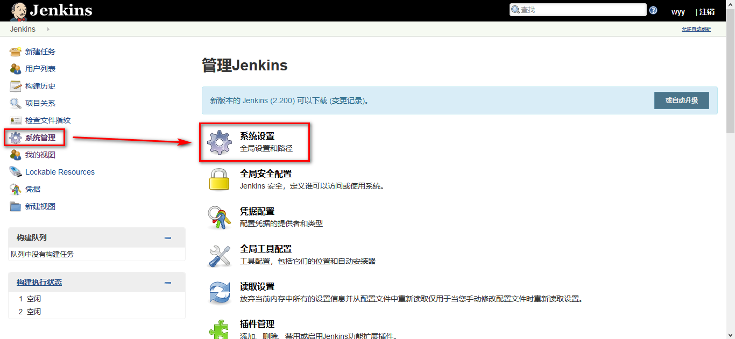735x339 pixels.
Task: Open 用户列表 in the sidebar
Action: point(40,69)
